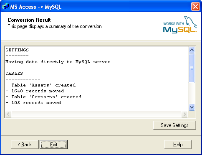Click the horizontal scrollbar track under the log
Image resolution: width=202 pixels, height=155 pixels.
click(96, 114)
